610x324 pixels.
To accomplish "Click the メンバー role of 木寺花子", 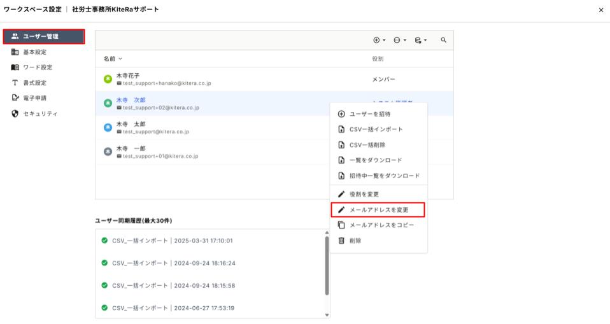I will 383,80.
